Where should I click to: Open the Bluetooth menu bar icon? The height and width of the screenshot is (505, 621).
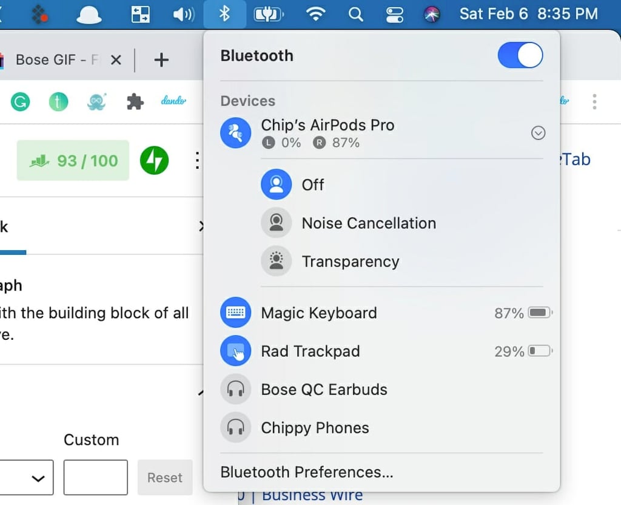[224, 15]
